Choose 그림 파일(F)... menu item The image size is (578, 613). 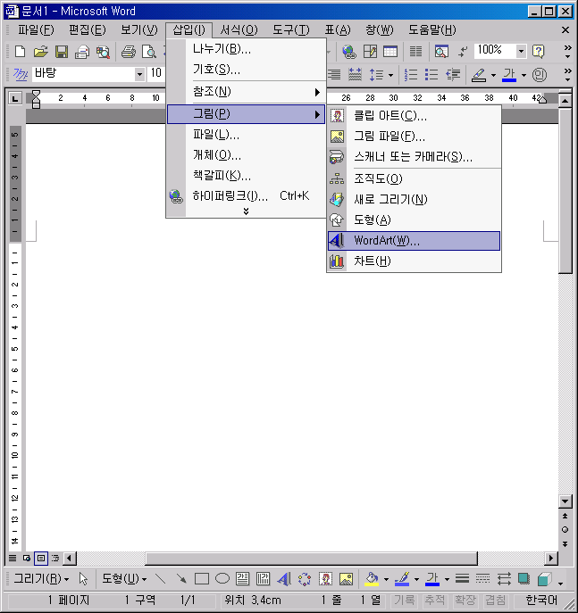point(414,136)
